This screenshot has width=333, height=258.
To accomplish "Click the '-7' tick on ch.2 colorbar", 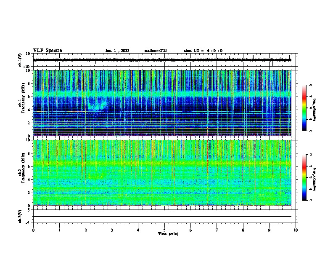I will (310, 200).
